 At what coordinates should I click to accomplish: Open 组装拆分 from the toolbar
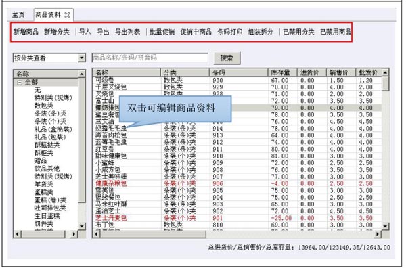(261, 32)
